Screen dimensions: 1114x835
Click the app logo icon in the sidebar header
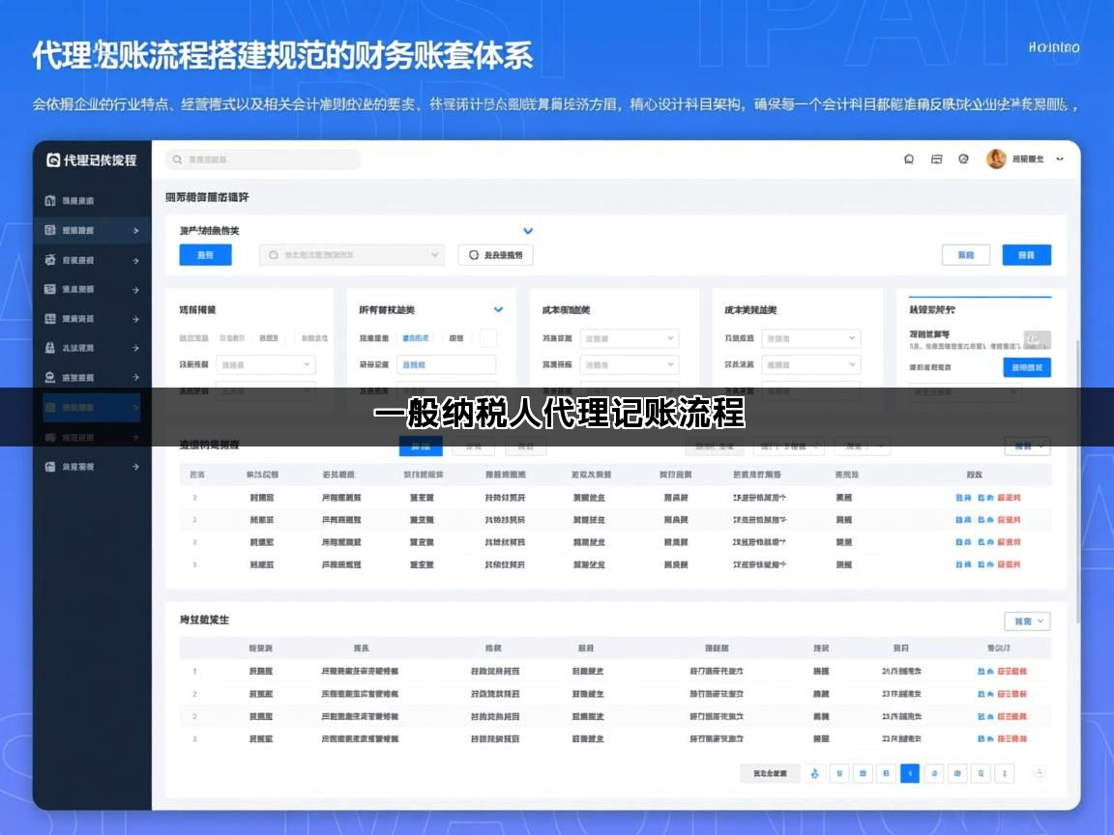[54, 160]
